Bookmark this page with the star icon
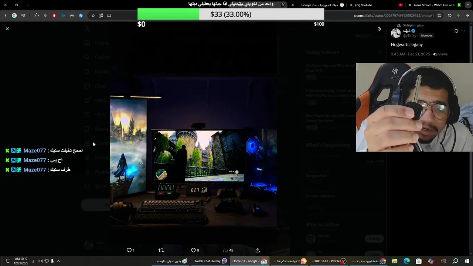The width and height of the screenshot is (473, 266). (x=93, y=16)
